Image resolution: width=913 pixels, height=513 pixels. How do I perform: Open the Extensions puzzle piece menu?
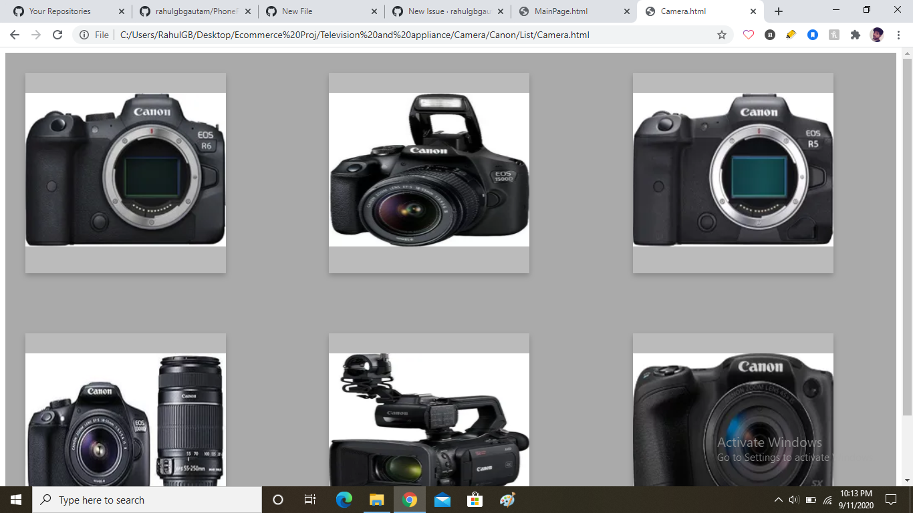tap(856, 35)
